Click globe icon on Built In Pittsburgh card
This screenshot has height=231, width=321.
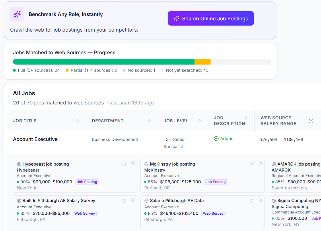point(19,201)
